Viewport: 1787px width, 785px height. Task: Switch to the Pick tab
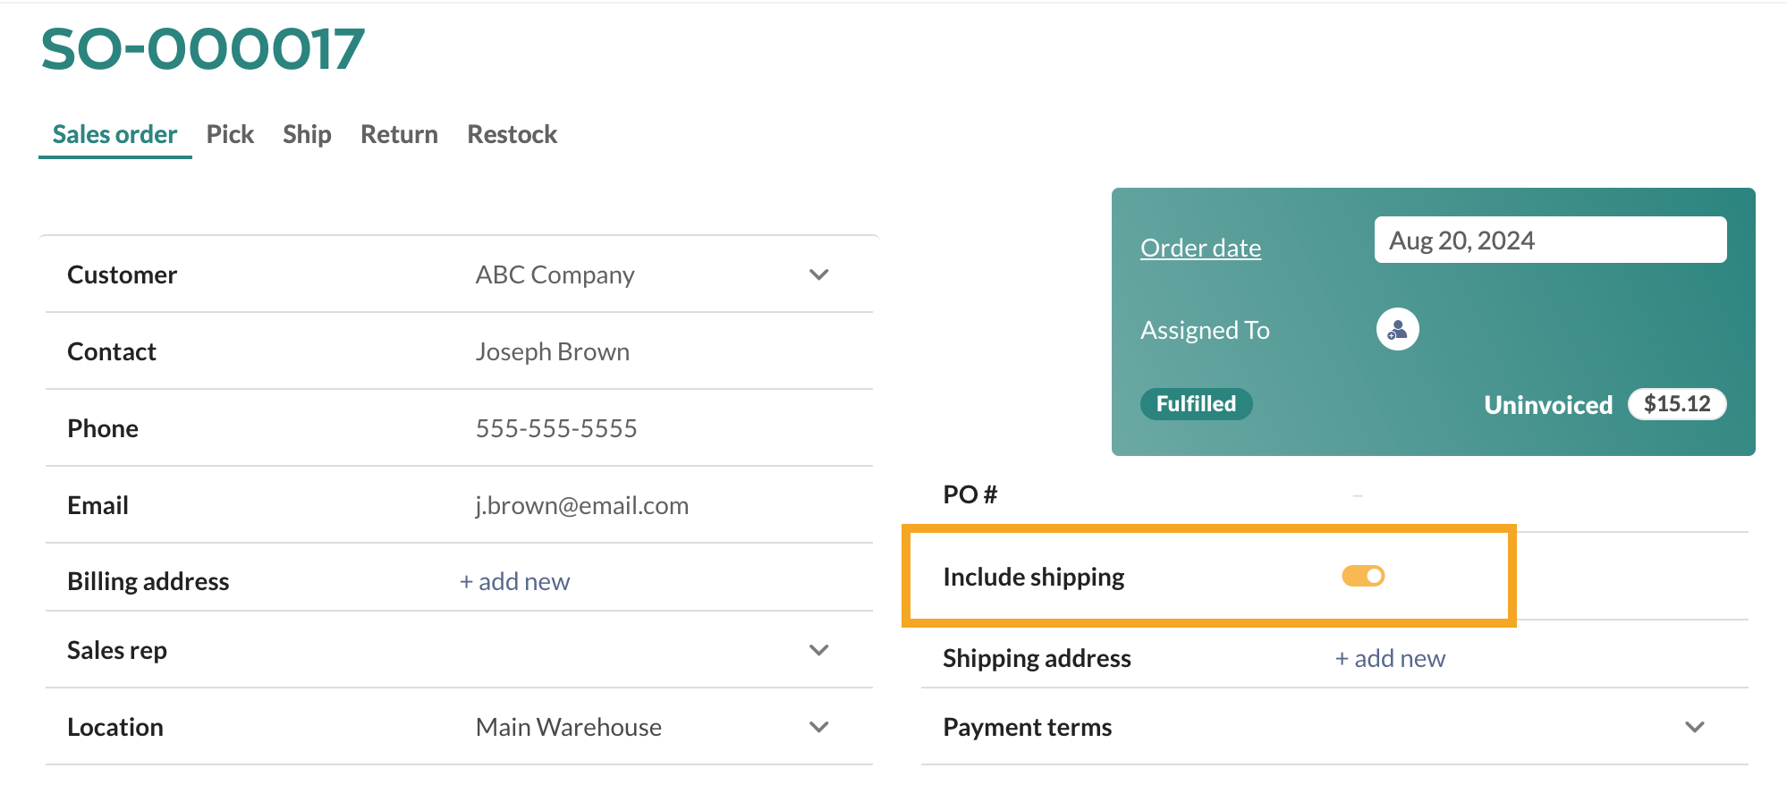230,134
